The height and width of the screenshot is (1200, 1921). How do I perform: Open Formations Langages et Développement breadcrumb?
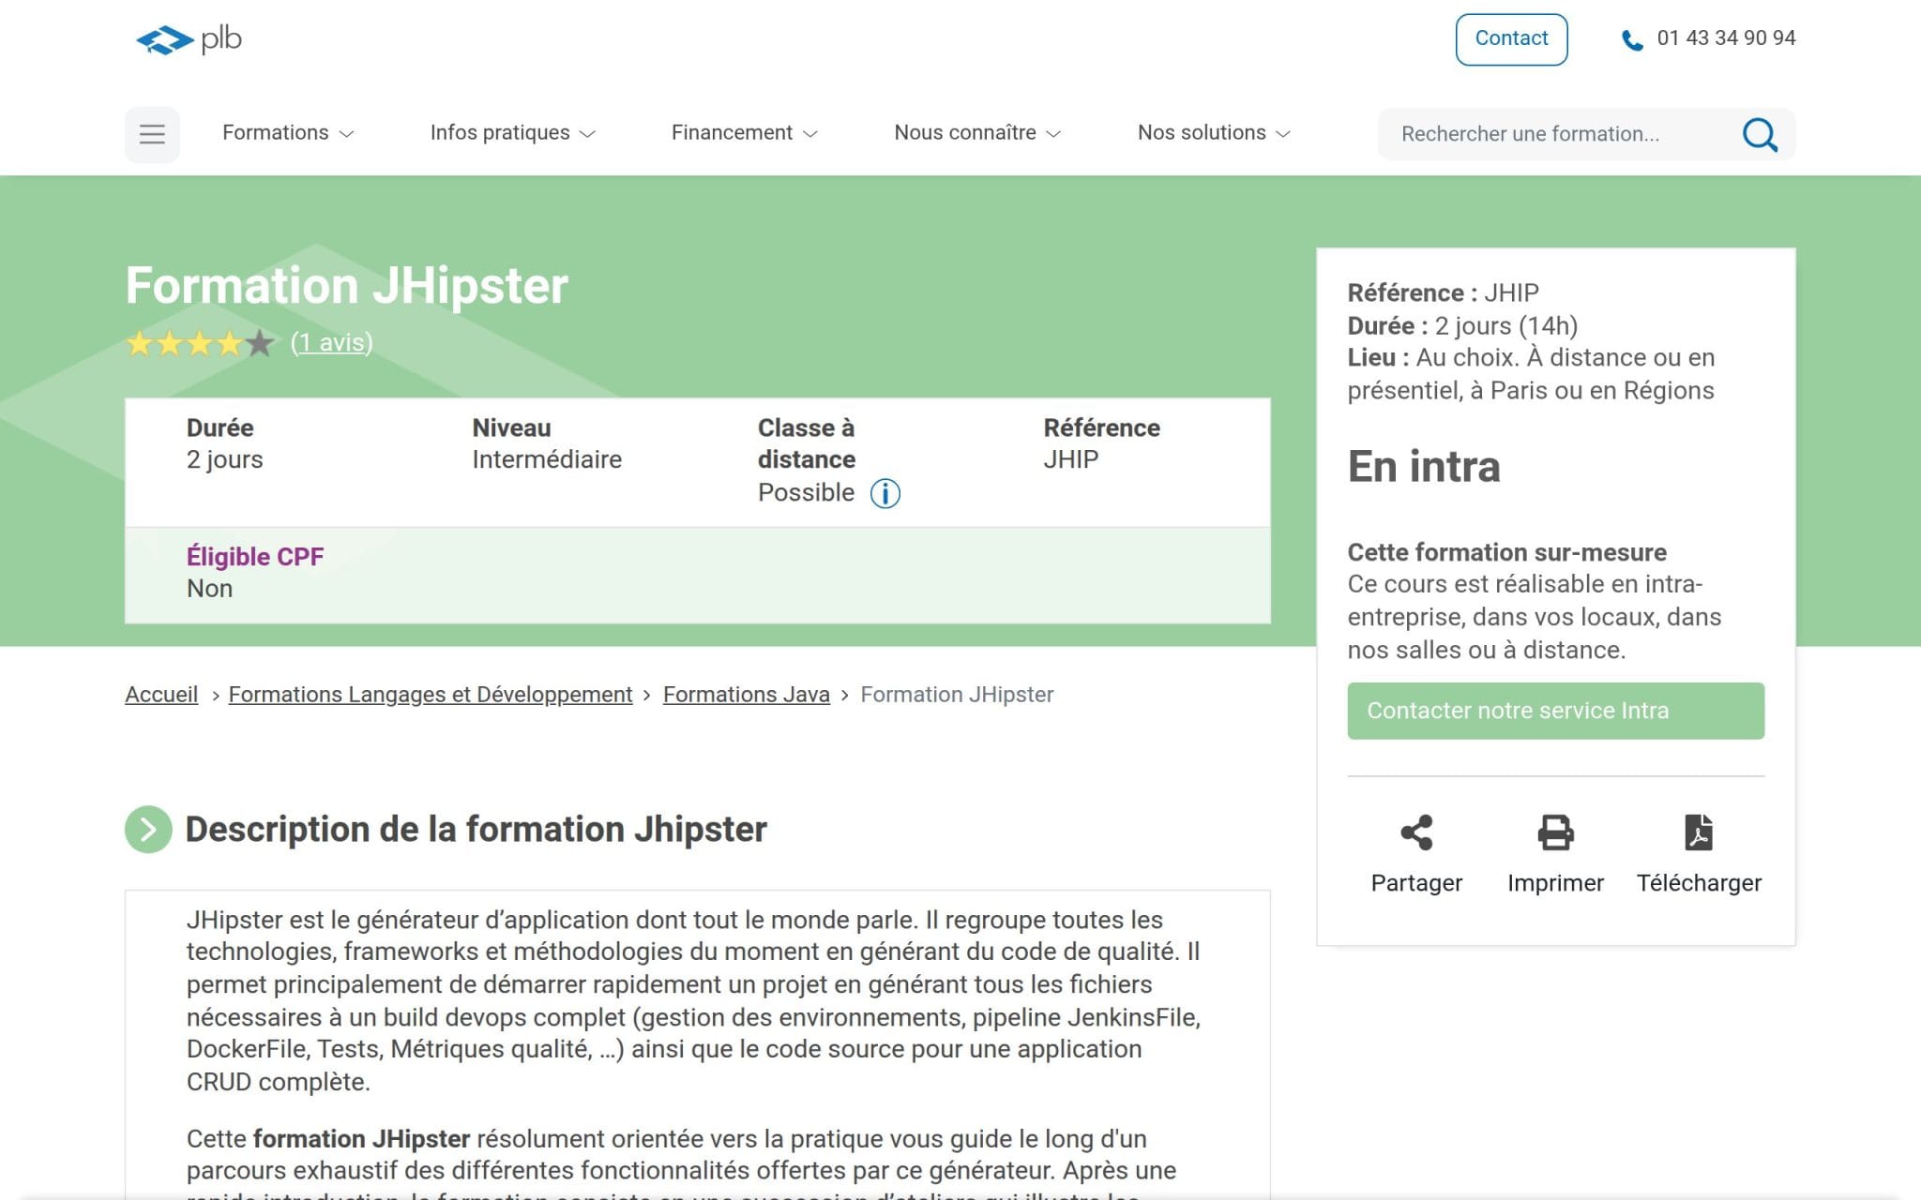click(431, 695)
